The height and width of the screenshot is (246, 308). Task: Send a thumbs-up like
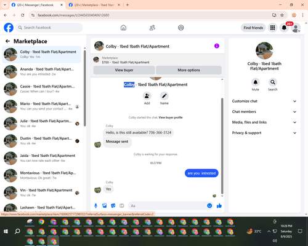219,205
